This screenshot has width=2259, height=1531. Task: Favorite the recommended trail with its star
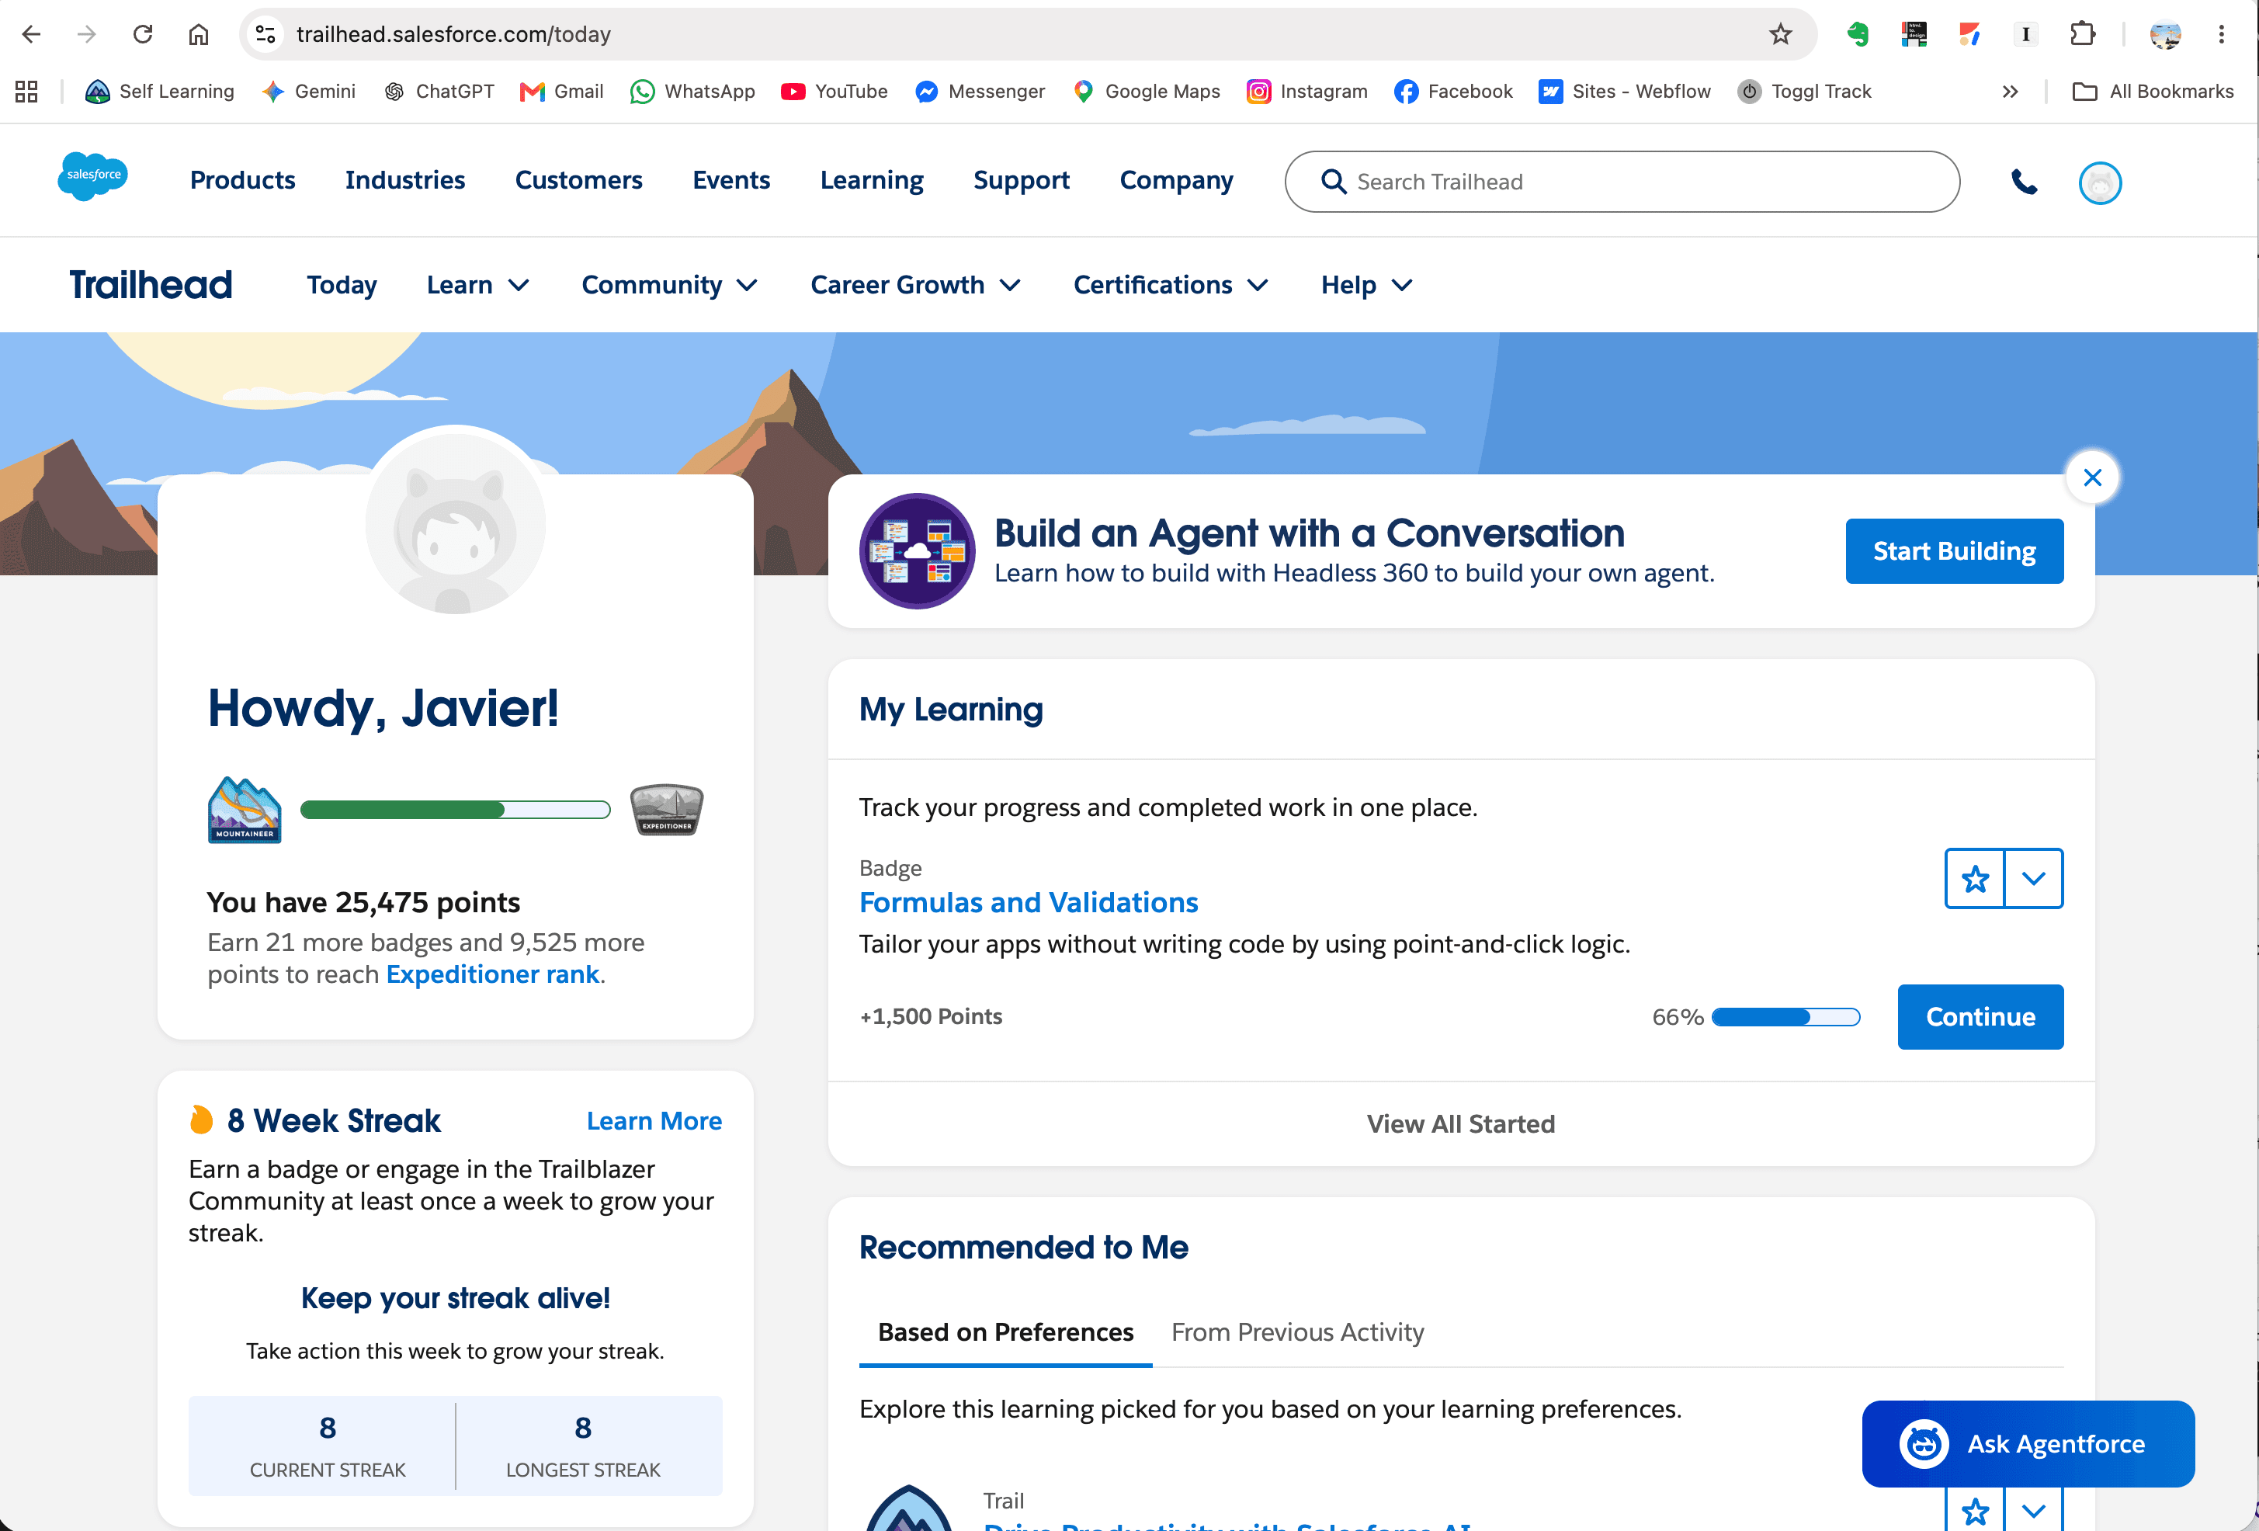tap(1974, 1511)
